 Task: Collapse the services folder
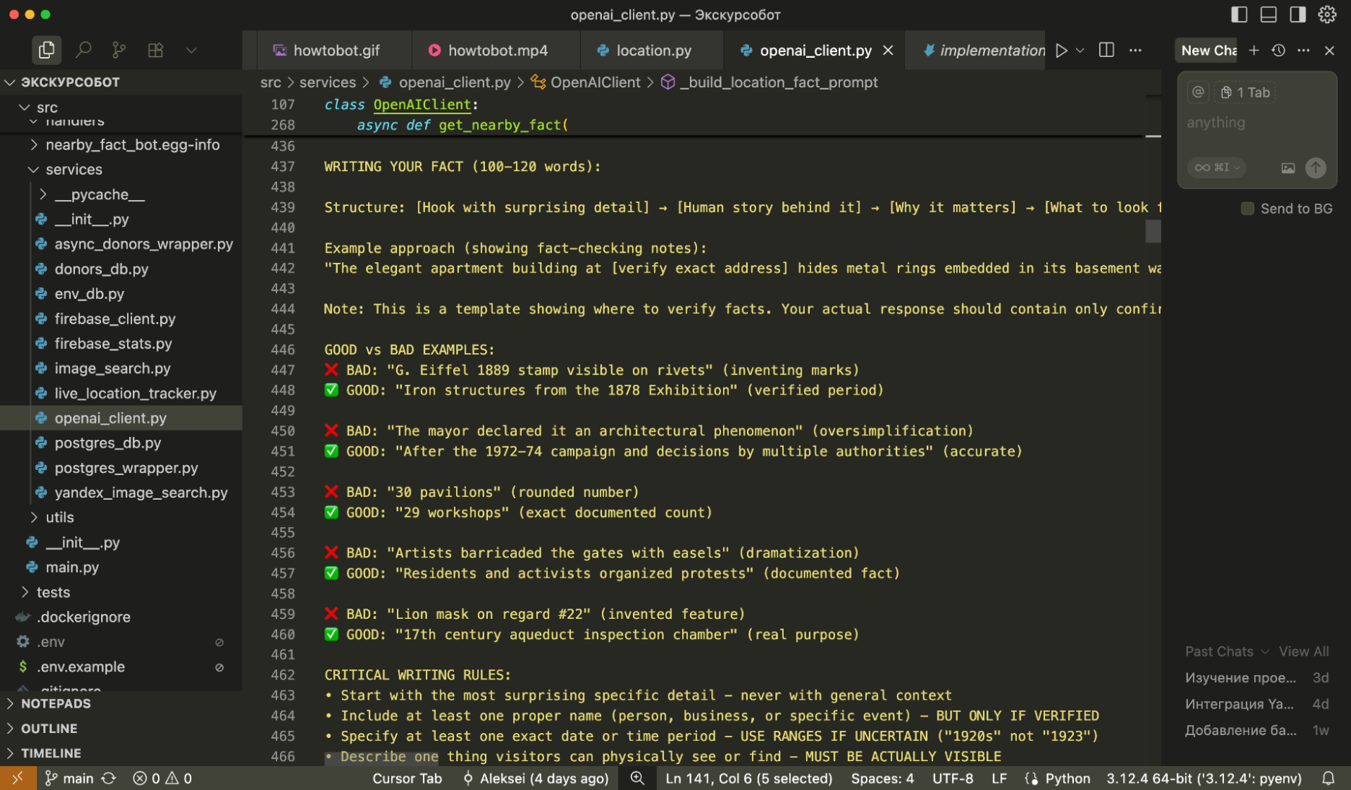point(74,170)
